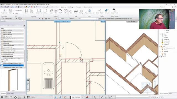Select the Door tool
Image resolution: width=177 pixels, height=99 pixels.
26,11
